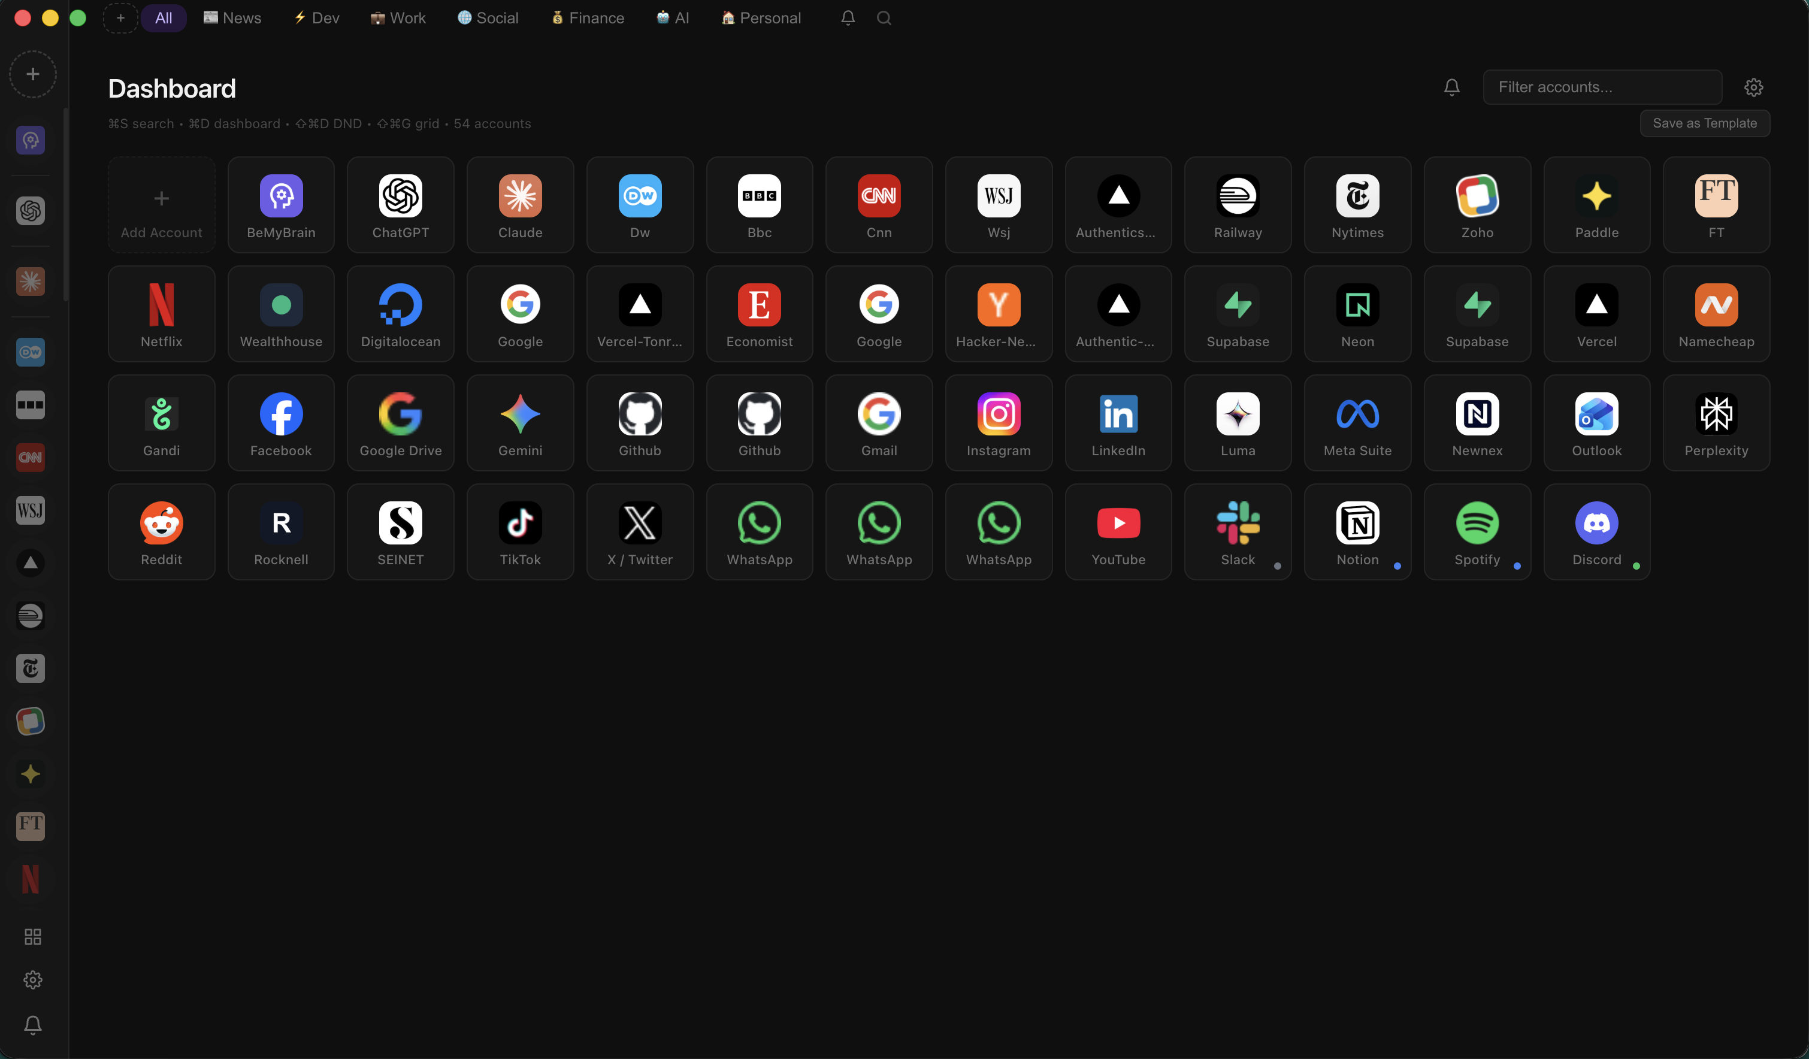Viewport: 1809px width, 1059px height.
Task: Switch to the AI tab
Action: (673, 18)
